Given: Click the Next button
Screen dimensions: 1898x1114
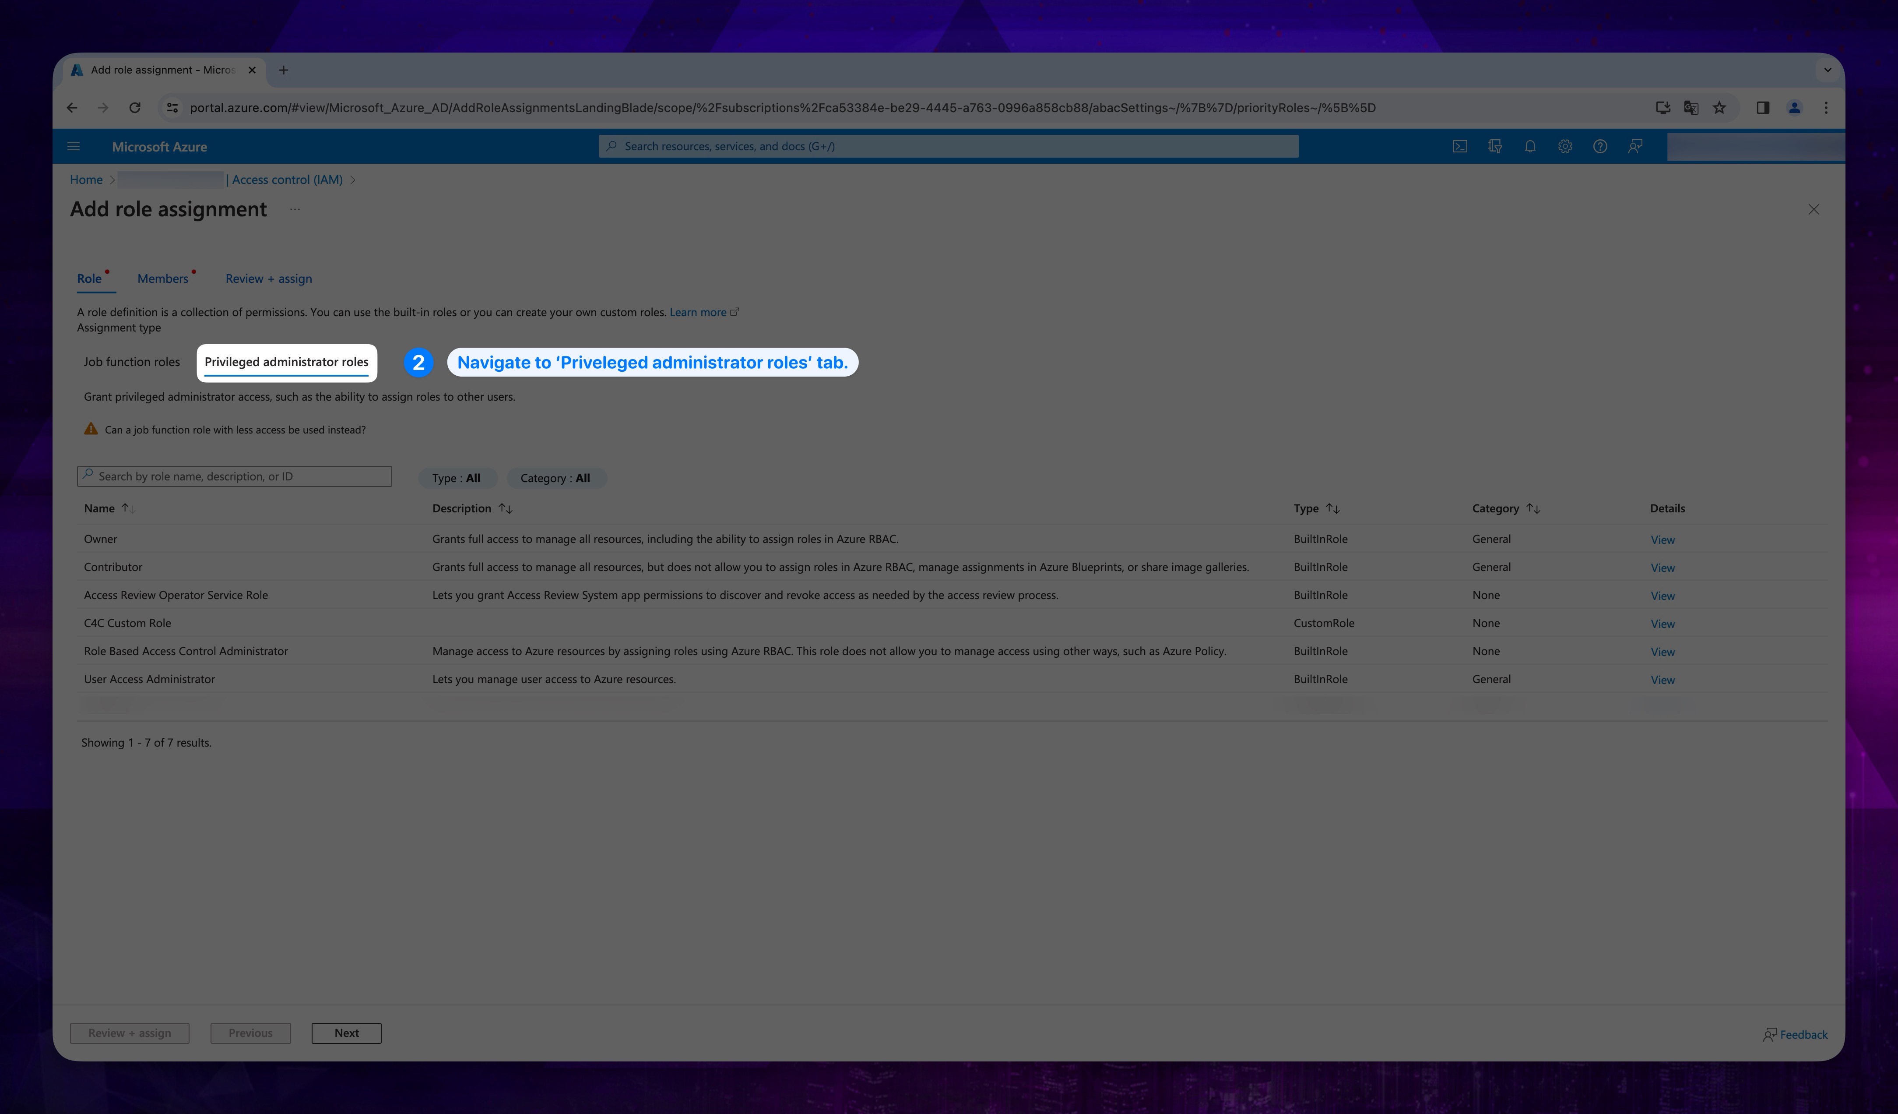Looking at the screenshot, I should click(x=346, y=1033).
